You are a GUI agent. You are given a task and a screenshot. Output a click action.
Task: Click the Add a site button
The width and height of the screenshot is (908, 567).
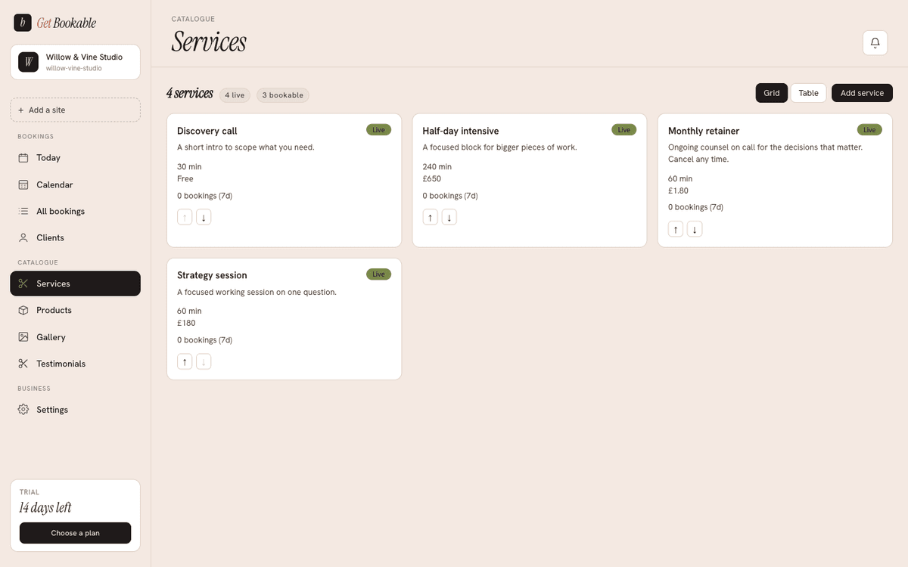pos(75,110)
